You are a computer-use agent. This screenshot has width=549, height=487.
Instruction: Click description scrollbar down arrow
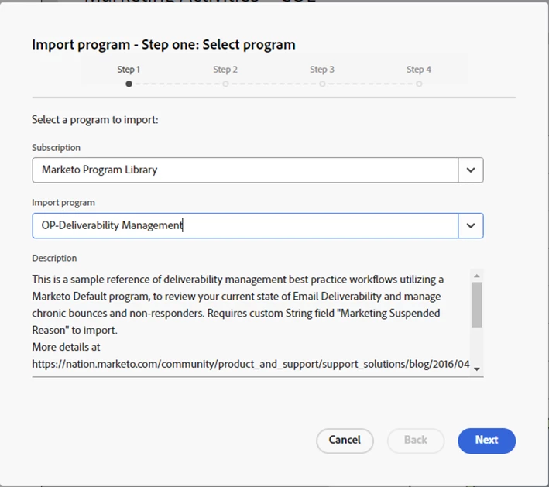click(x=476, y=369)
